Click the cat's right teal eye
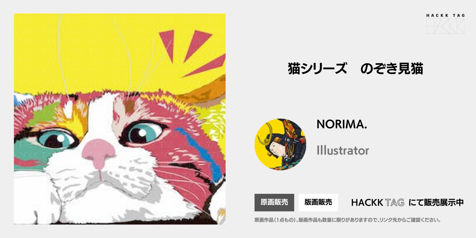 coord(144,132)
